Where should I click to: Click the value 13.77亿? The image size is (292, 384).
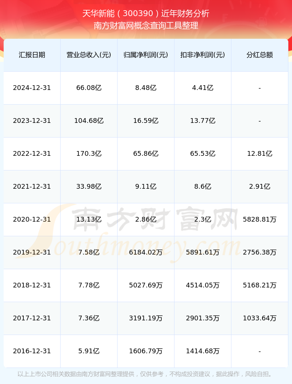coord(203,121)
